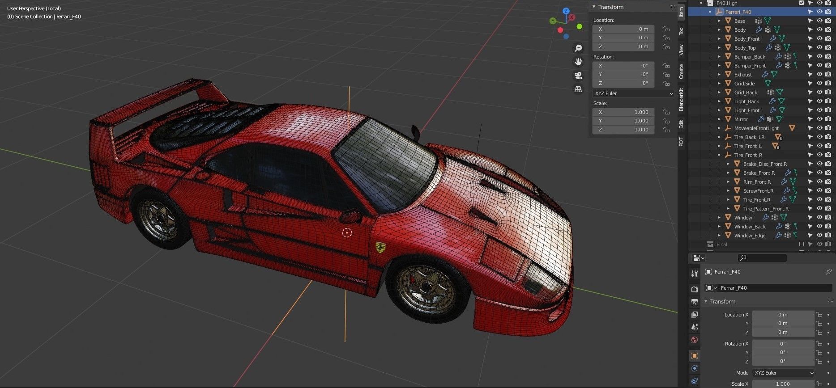Screen dimensions: 836x388
Task: Collapse the Transform panel in Properties editor
Action: [706, 301]
